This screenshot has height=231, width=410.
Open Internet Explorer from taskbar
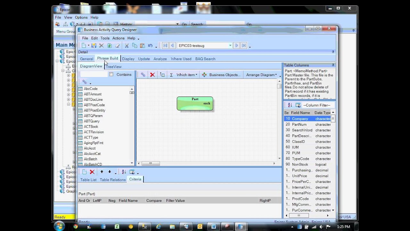pos(158,227)
